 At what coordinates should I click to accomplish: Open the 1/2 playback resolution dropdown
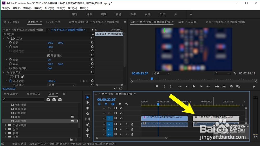tap(222, 73)
